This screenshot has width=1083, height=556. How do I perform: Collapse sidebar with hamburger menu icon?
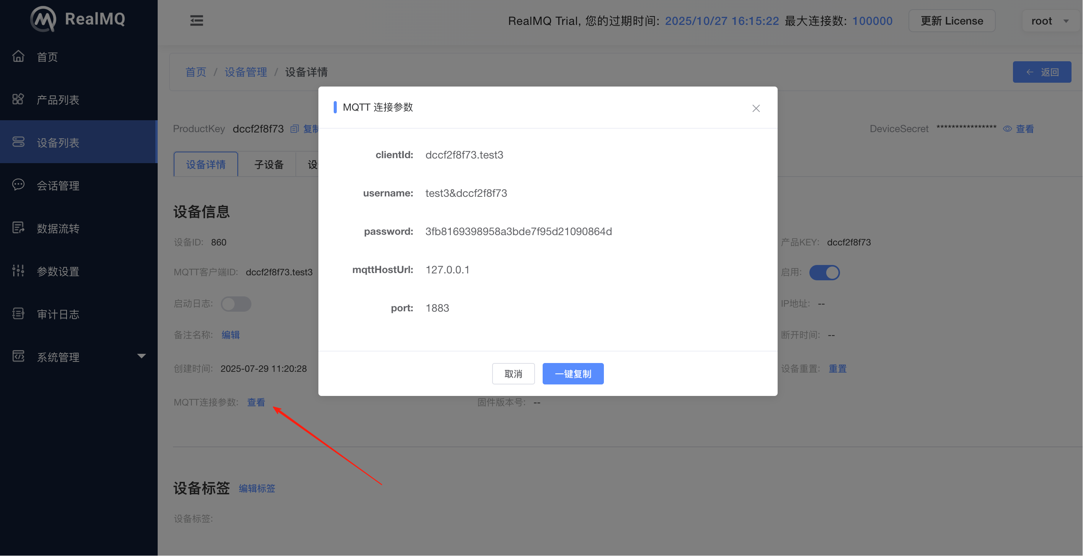tap(196, 21)
